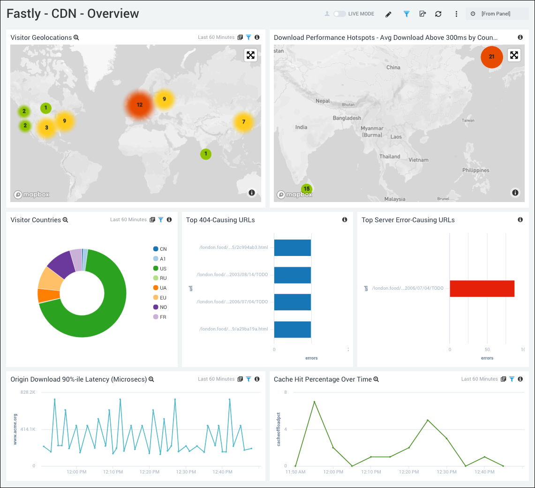
Task: Click the Mapbox logo on the Visitor Geolocations map
Action: [31, 194]
